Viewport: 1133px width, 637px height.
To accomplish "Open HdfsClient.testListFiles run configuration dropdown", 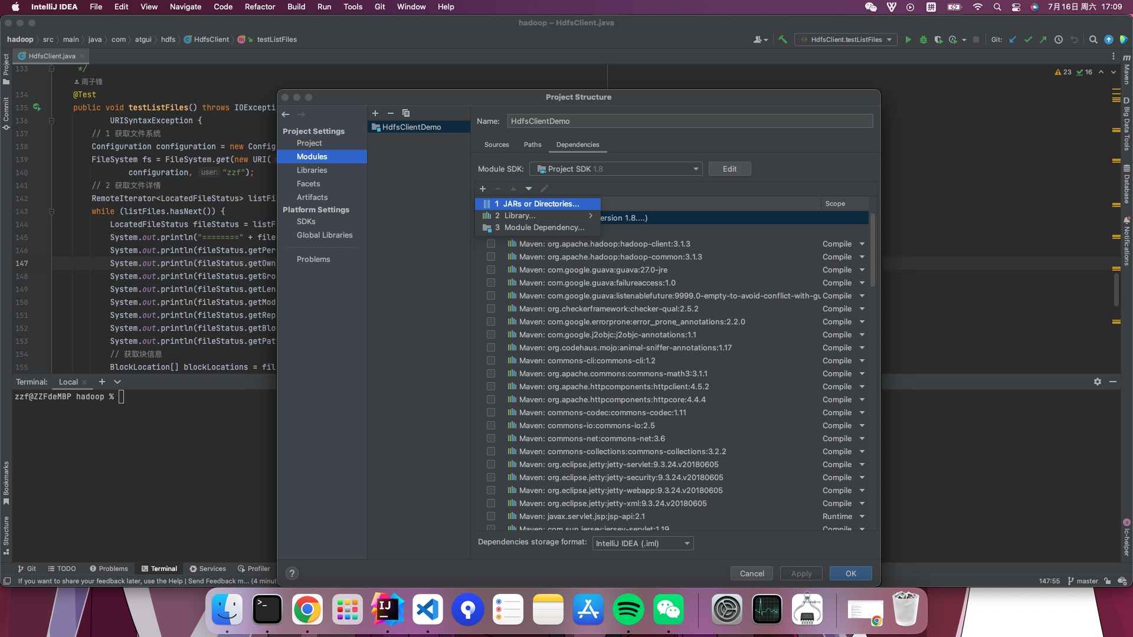I will pos(846,40).
